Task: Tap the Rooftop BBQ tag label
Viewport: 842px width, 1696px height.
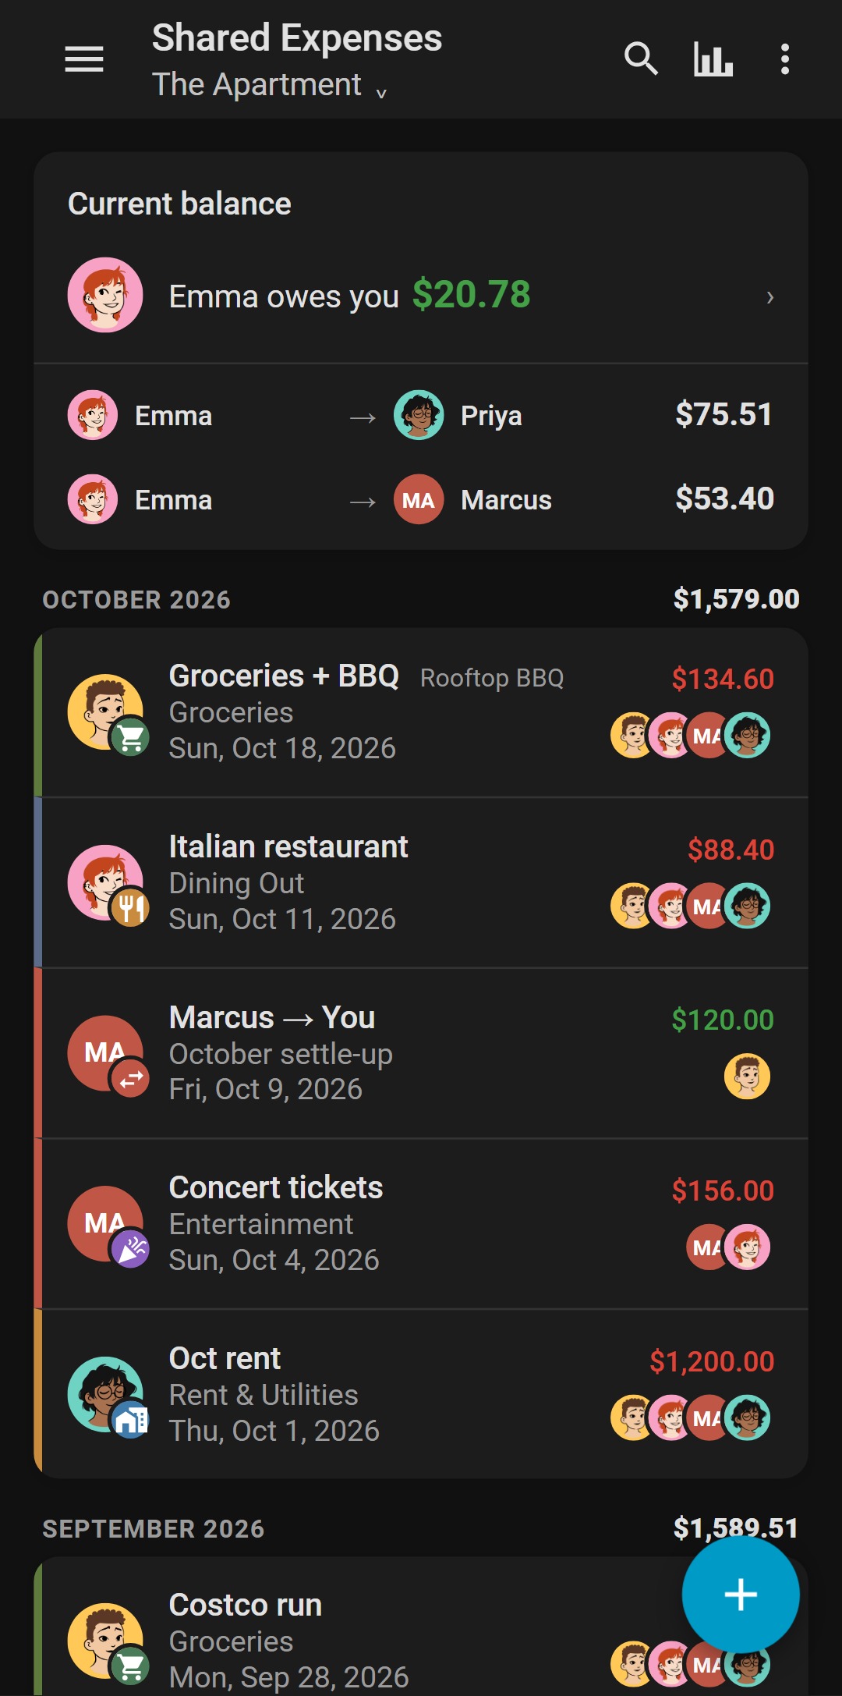Action: pyautogui.click(x=492, y=678)
